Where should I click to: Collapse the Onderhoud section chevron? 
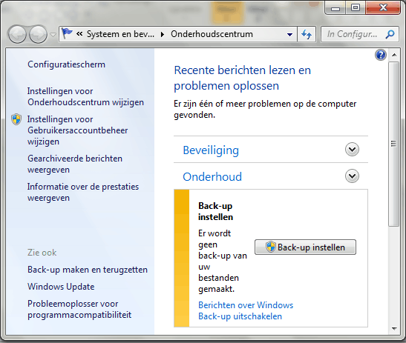tap(352, 176)
